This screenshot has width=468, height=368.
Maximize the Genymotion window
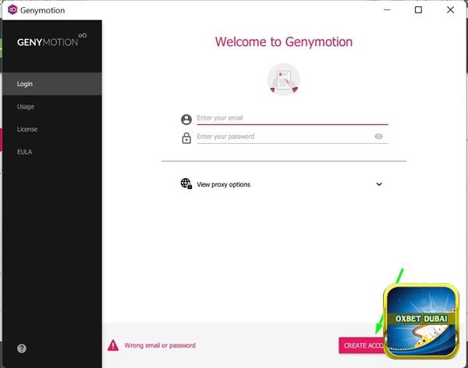point(418,10)
